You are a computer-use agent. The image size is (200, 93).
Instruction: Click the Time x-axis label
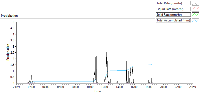tap(97, 91)
